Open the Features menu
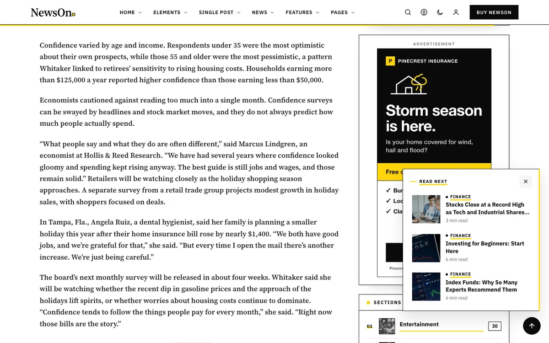The height and width of the screenshot is (343, 549). point(302,12)
